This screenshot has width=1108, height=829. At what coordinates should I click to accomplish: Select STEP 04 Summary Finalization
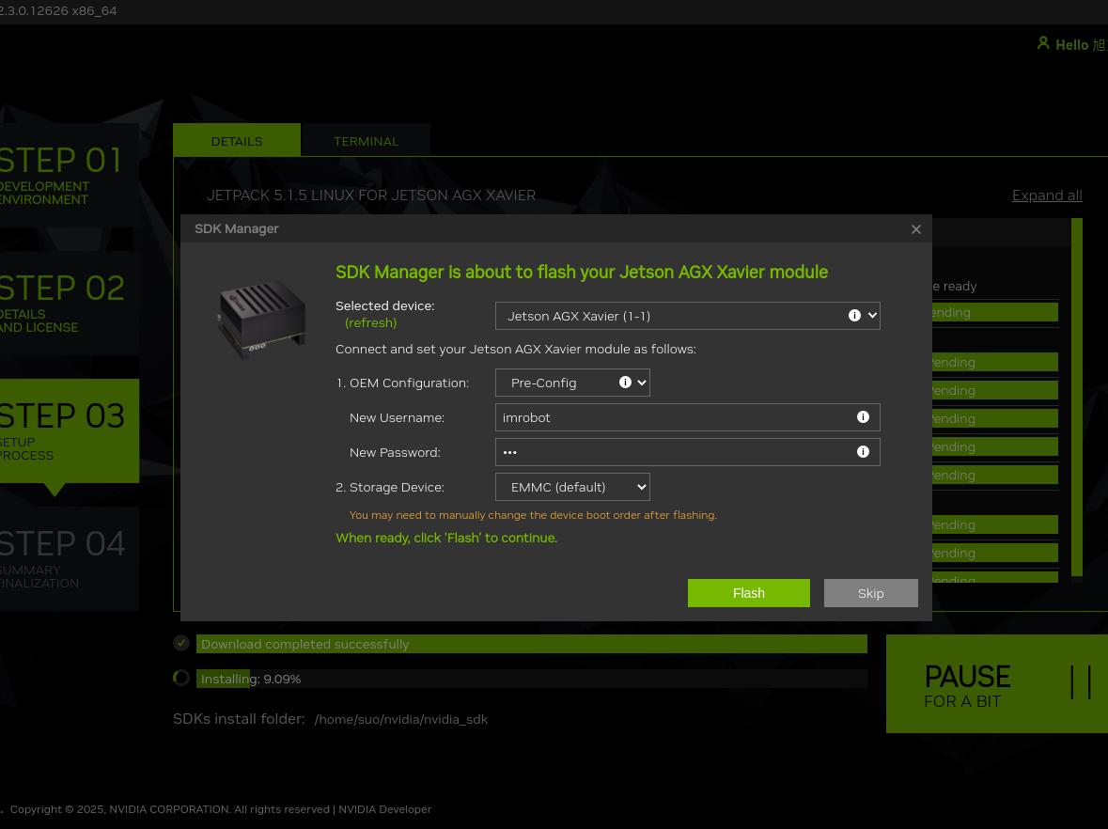tap(70, 558)
